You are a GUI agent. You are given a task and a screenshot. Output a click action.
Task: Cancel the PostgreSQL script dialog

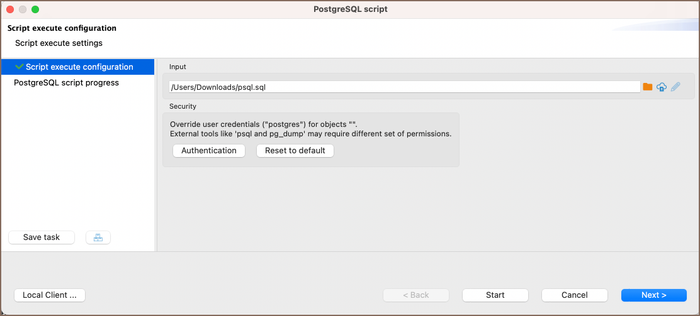(x=575, y=295)
